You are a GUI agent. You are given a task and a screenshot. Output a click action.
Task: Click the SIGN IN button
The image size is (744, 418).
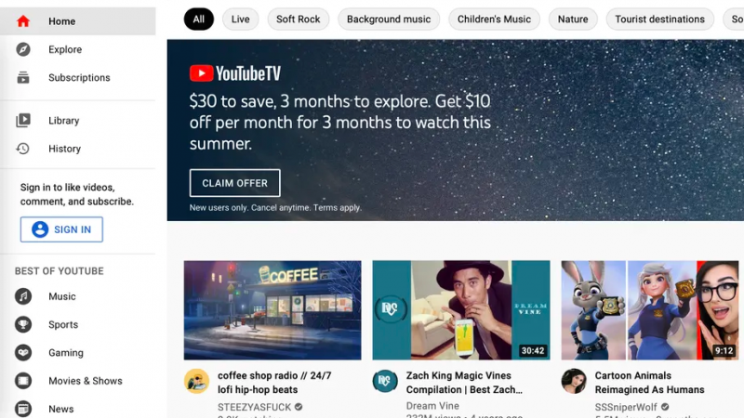pos(61,229)
